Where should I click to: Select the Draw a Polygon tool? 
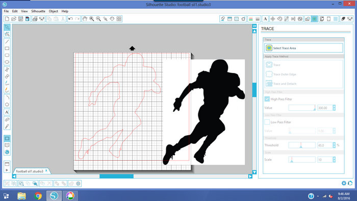7,69
